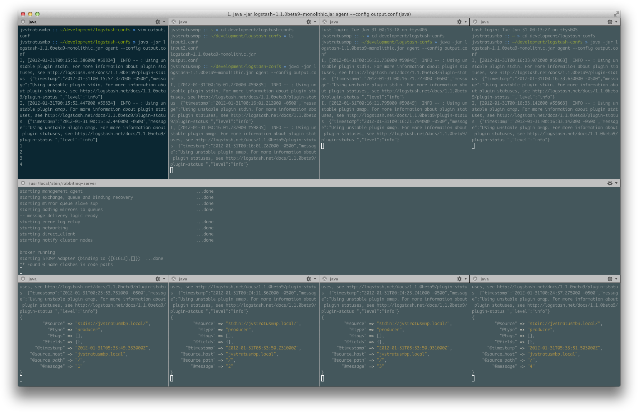Select the java title of the top-left pane
638x412 pixels.
tap(32, 22)
